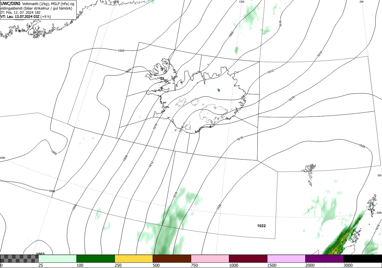Select the brown 500–750 legend swatch
Image resolution: width=382 pixels, height=268 pixels.
click(x=172, y=258)
